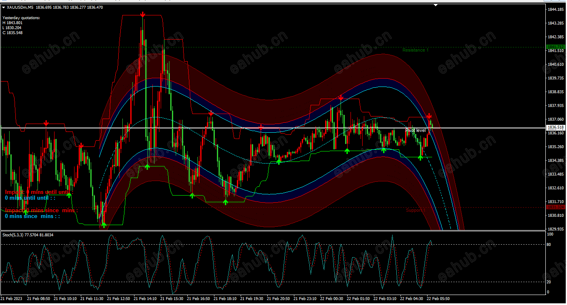Click the low price 1836.277 in header
The image size is (567, 305).
click(x=78, y=7)
